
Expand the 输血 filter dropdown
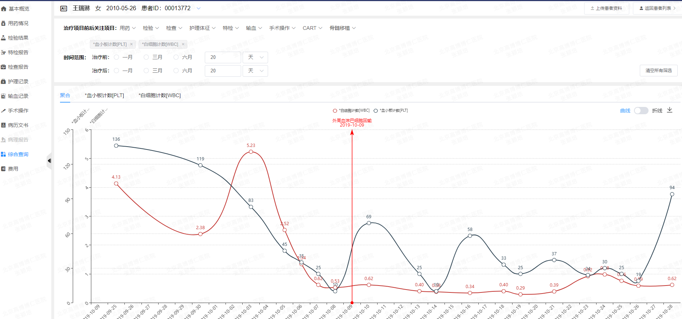[x=254, y=28]
